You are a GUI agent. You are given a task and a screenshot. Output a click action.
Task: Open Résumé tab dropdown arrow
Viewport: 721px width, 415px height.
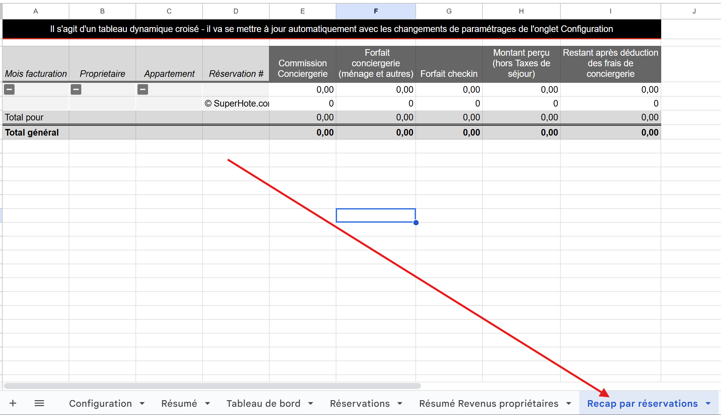(208, 403)
